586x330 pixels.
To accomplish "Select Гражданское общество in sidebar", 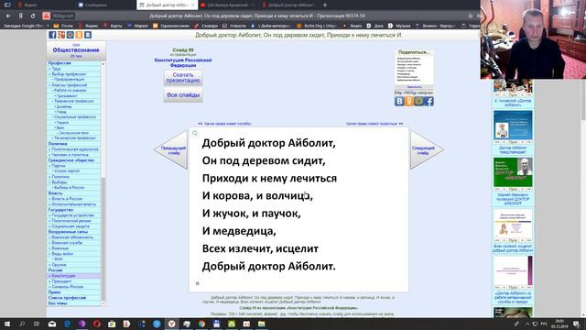I will (71, 160).
